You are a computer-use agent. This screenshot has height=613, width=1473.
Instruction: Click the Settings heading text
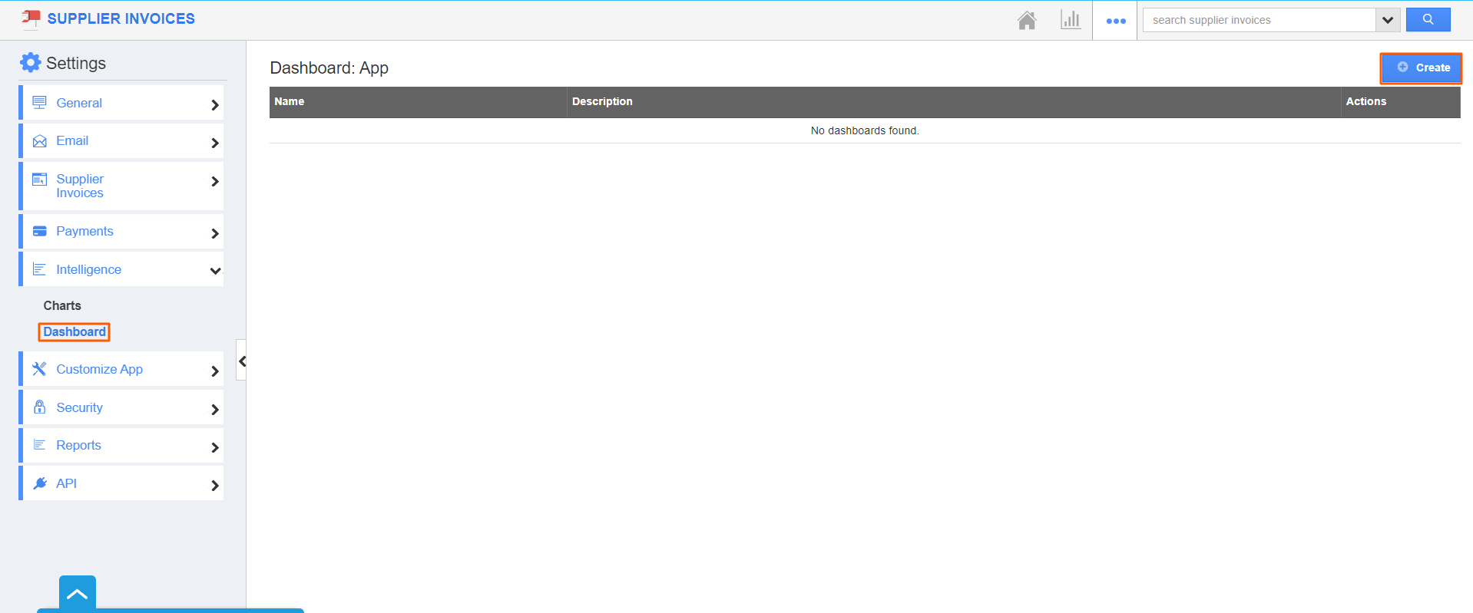click(76, 63)
